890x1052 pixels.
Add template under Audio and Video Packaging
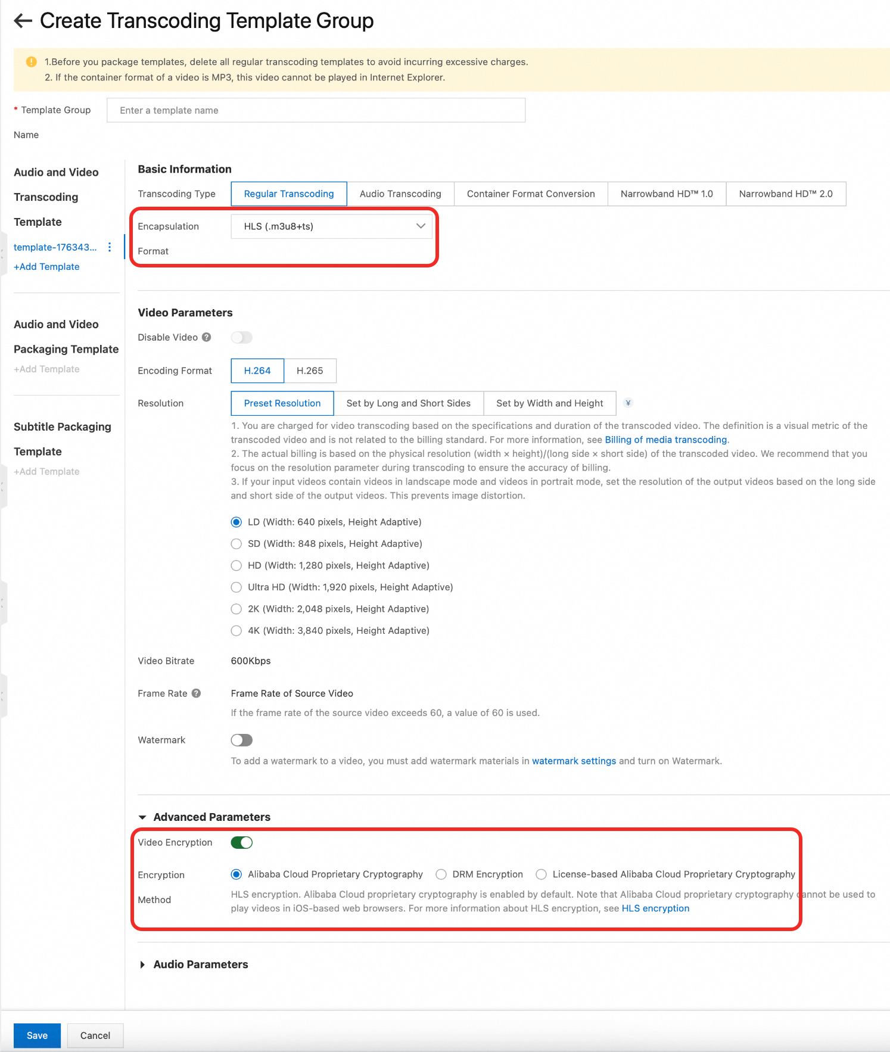pyautogui.click(x=46, y=369)
